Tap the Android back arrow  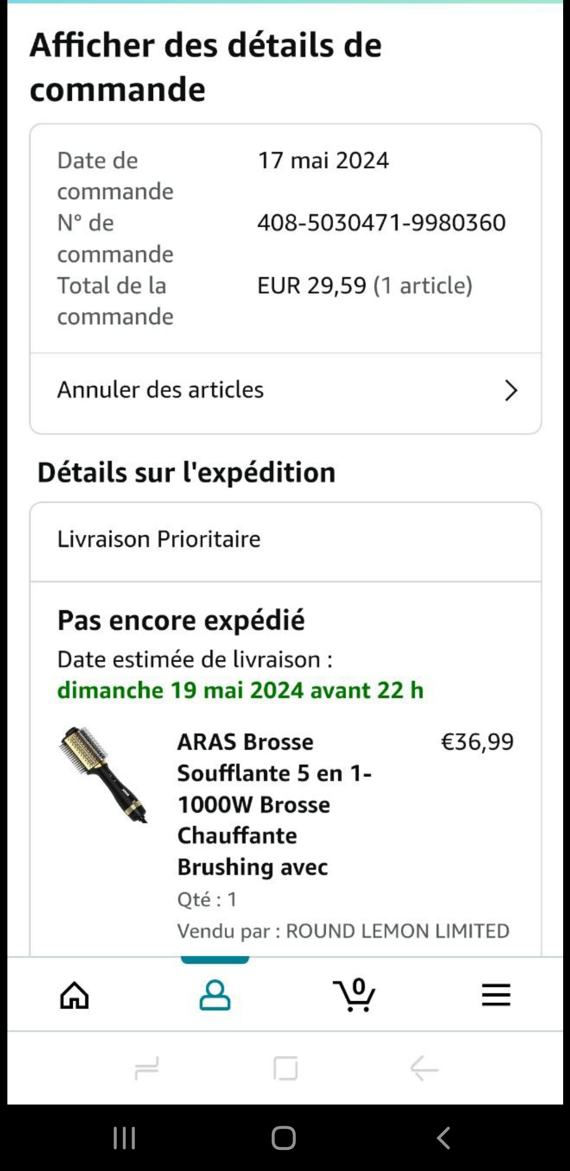tap(443, 1138)
